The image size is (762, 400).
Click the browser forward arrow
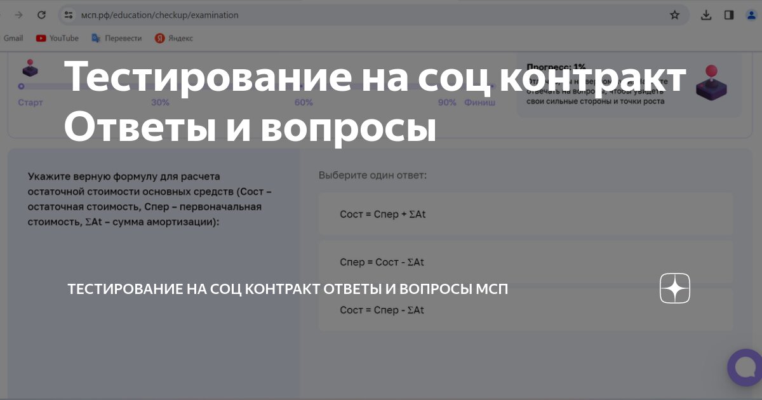pos(19,15)
